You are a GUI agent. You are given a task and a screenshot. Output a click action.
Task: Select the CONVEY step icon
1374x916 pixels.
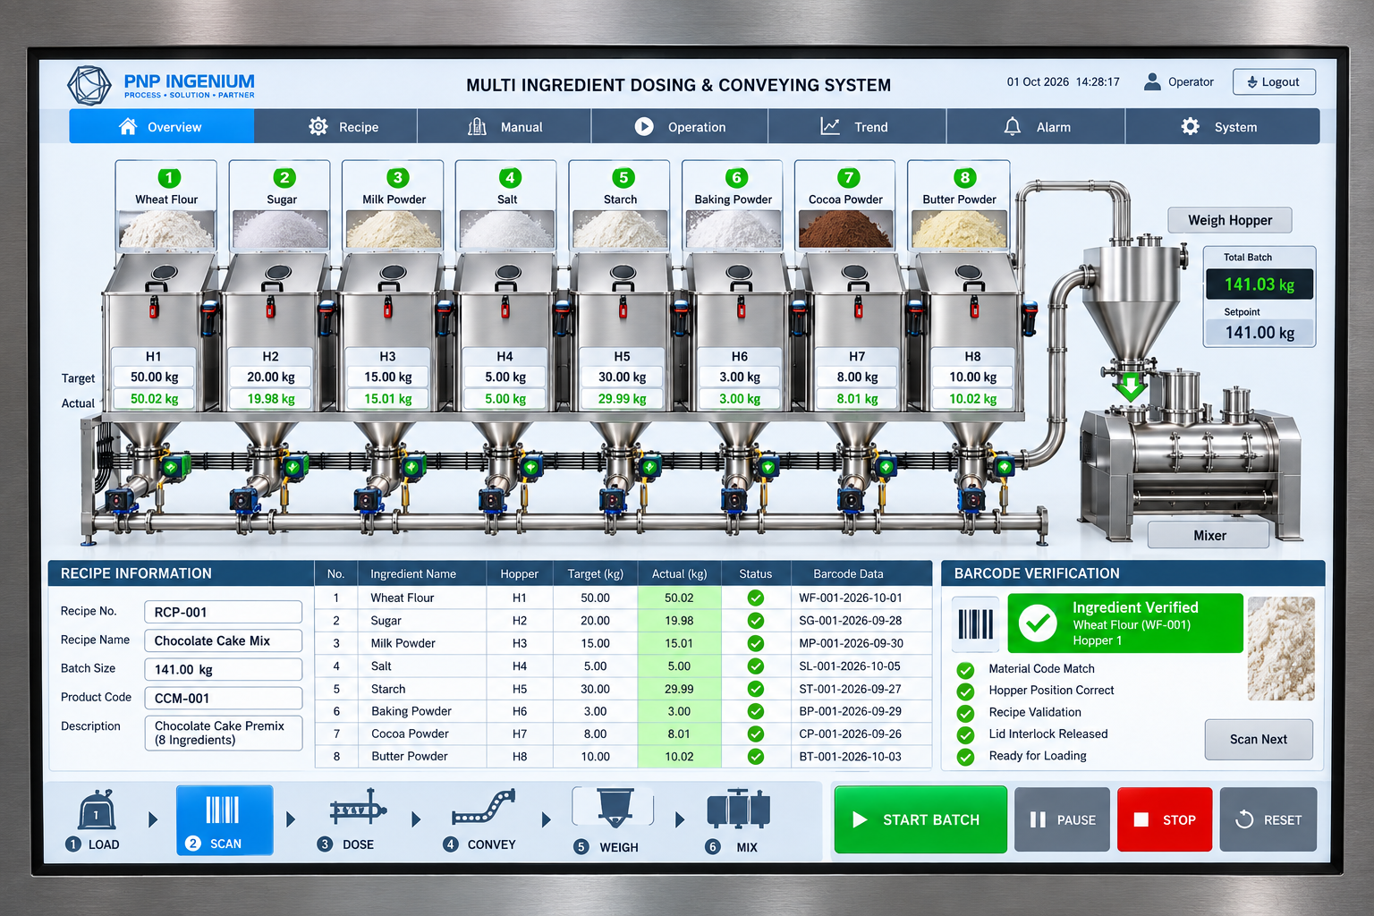click(484, 807)
